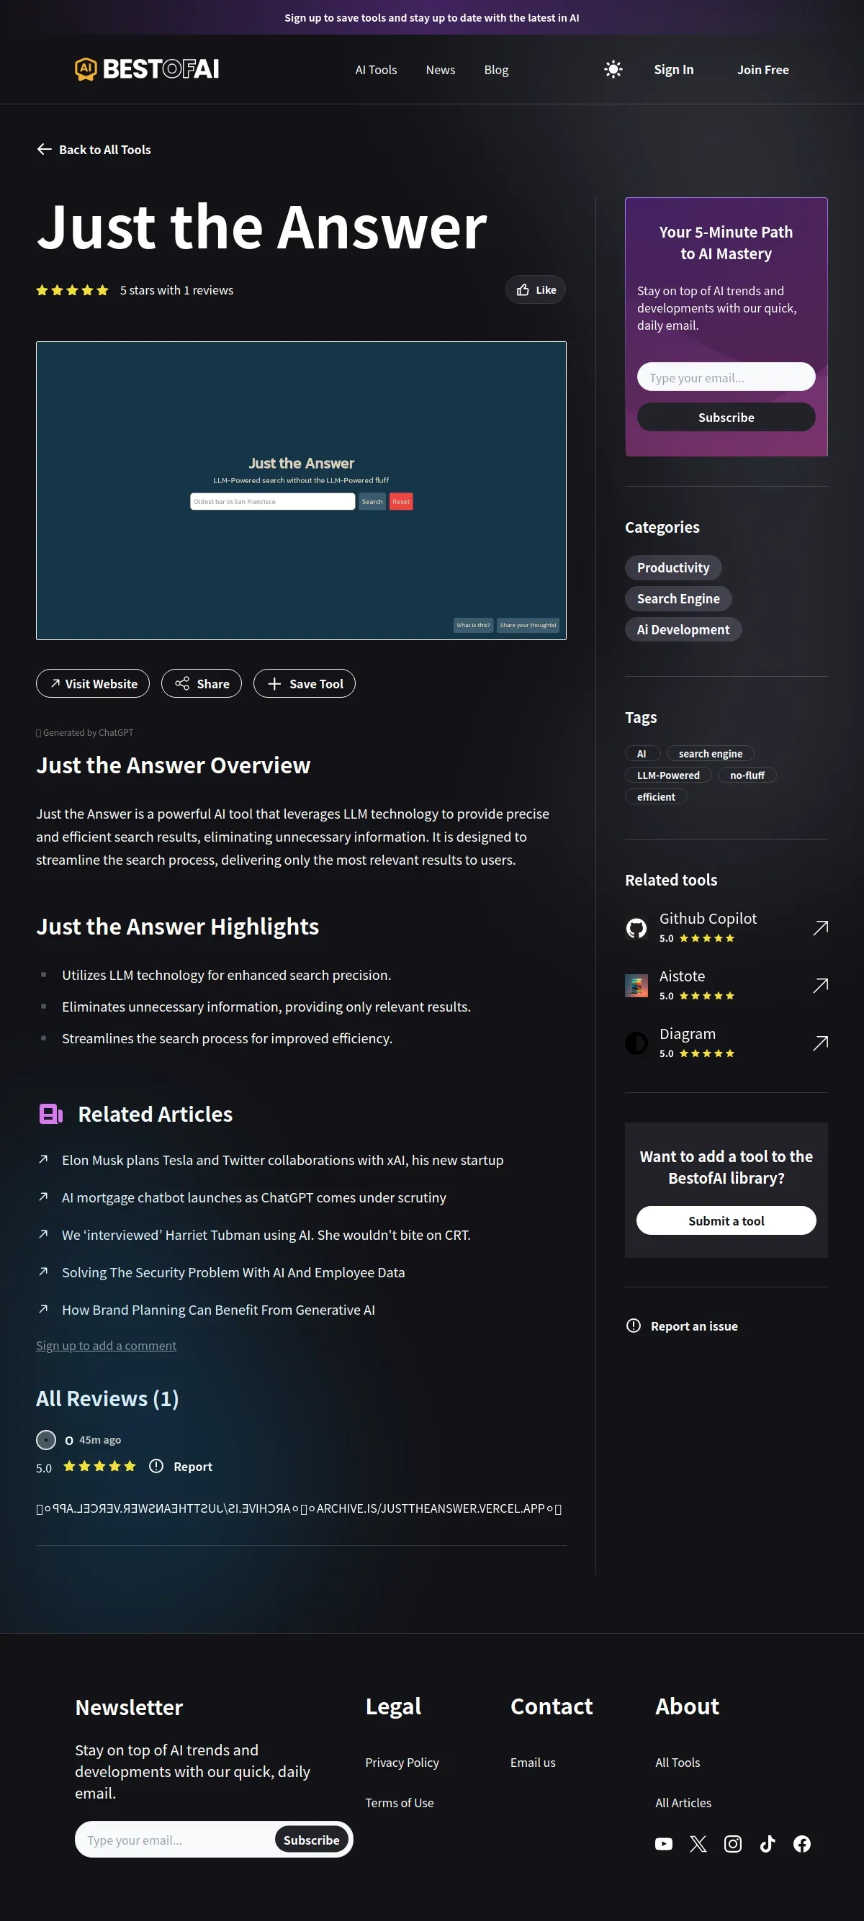Viewport: 864px width, 1921px height.
Task: Open the YouTube social icon
Action: (x=663, y=1843)
